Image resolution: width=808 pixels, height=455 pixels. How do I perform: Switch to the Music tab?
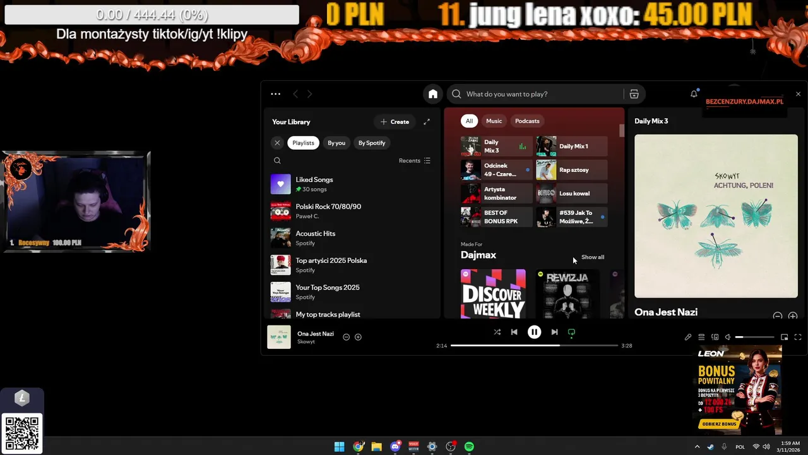click(x=494, y=121)
